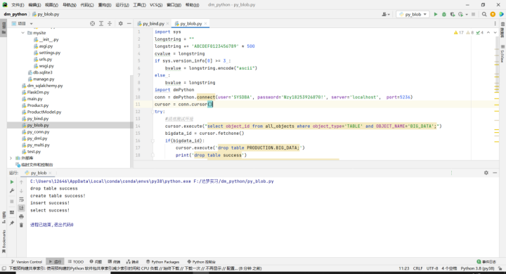Collapse all in project tree toolbar
Image resolution: width=506 pixels, height=274 pixels.
tap(110, 24)
